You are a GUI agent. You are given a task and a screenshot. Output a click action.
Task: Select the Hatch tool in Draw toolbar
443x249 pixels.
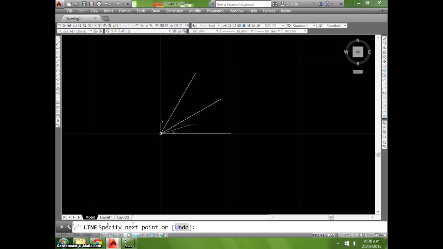58,102
